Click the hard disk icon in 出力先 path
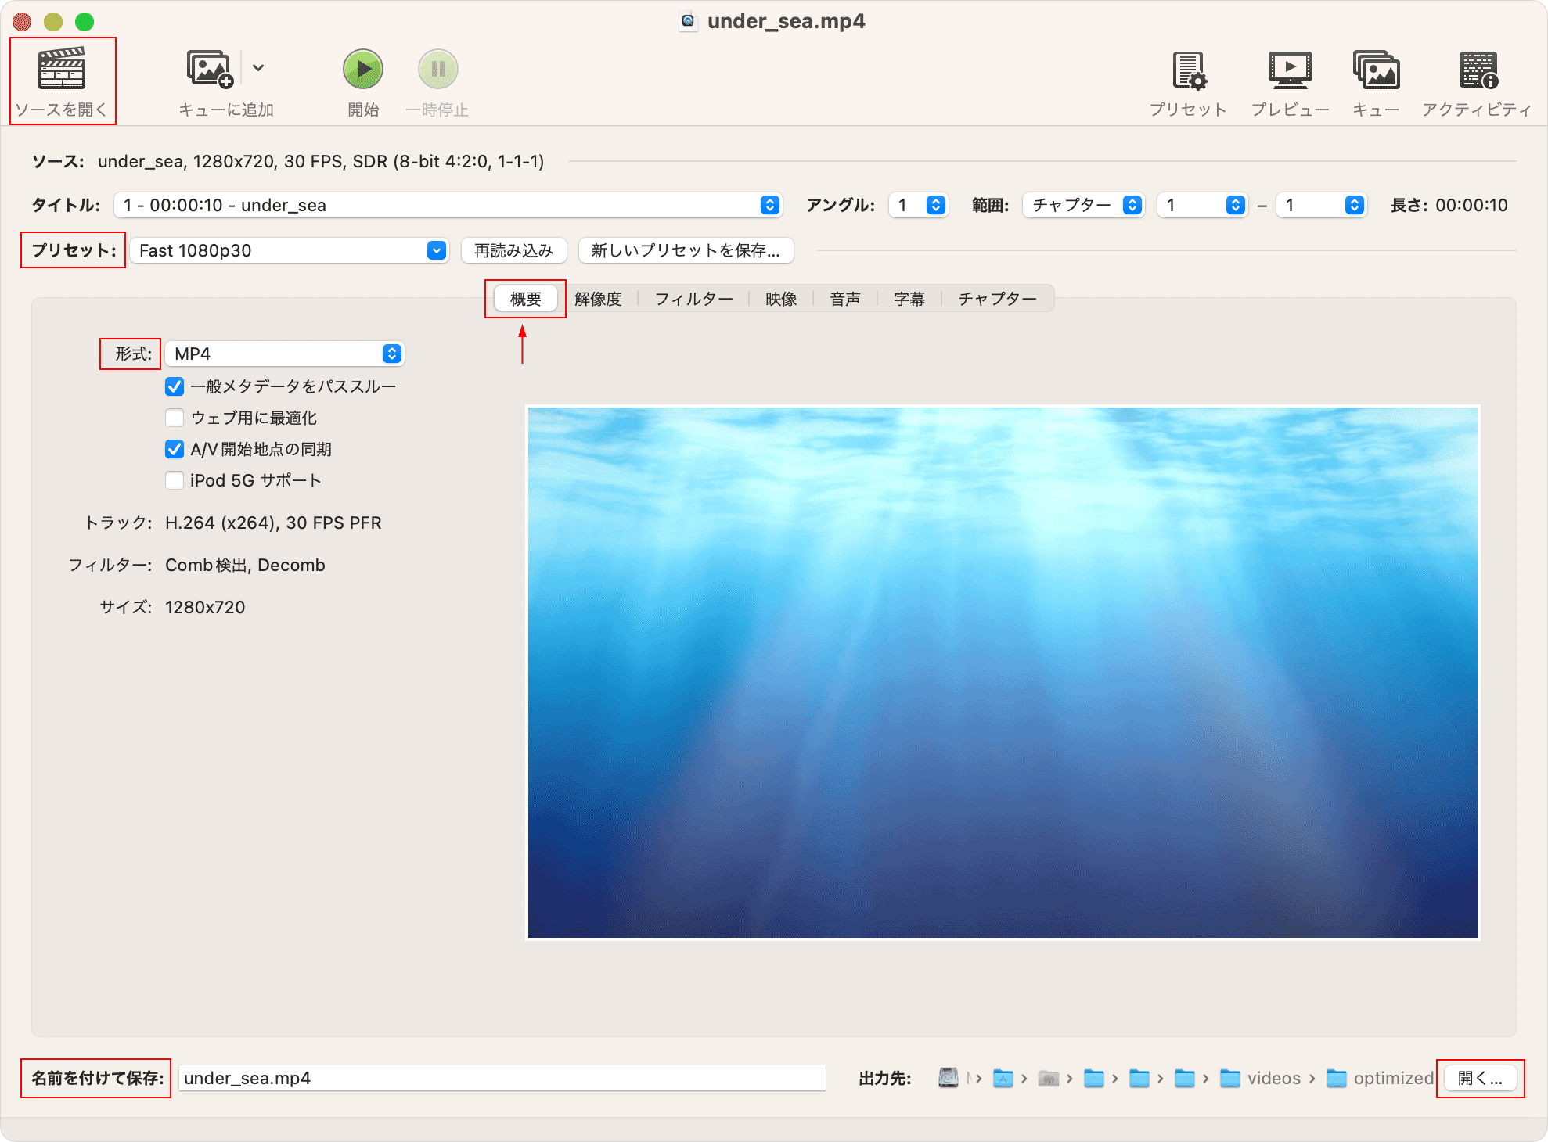1548x1142 pixels. [x=949, y=1078]
